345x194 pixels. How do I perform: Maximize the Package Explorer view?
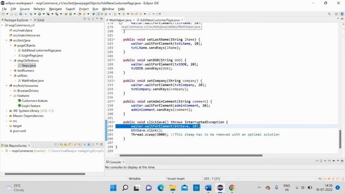[101, 19]
